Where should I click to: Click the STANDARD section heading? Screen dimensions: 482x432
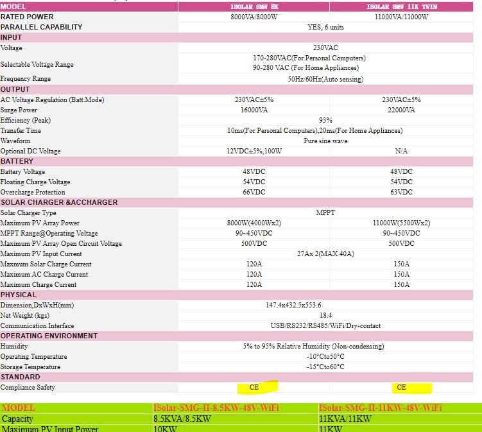pyautogui.click(x=21, y=377)
